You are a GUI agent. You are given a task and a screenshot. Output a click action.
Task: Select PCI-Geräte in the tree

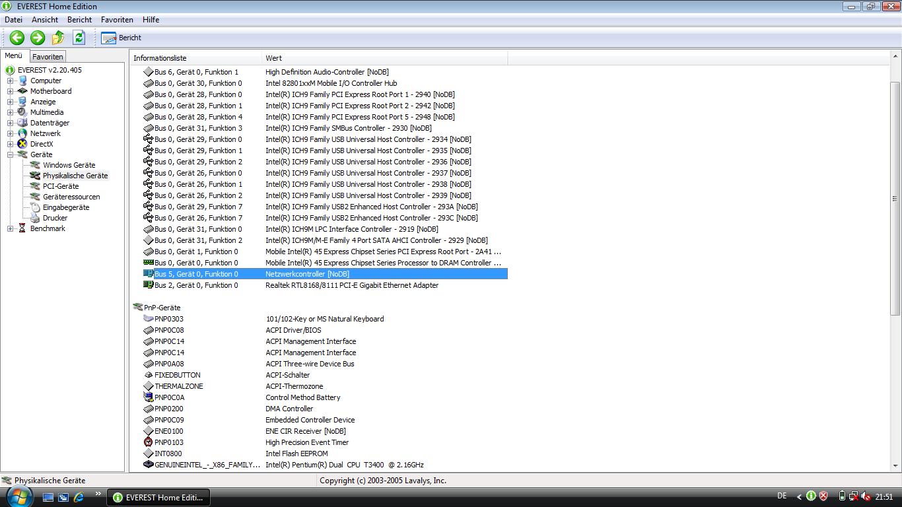61,186
